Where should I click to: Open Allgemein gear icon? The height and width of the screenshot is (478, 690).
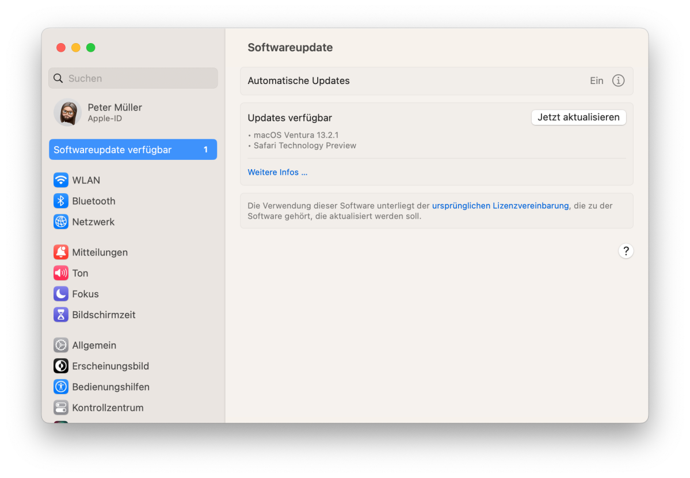pos(61,345)
